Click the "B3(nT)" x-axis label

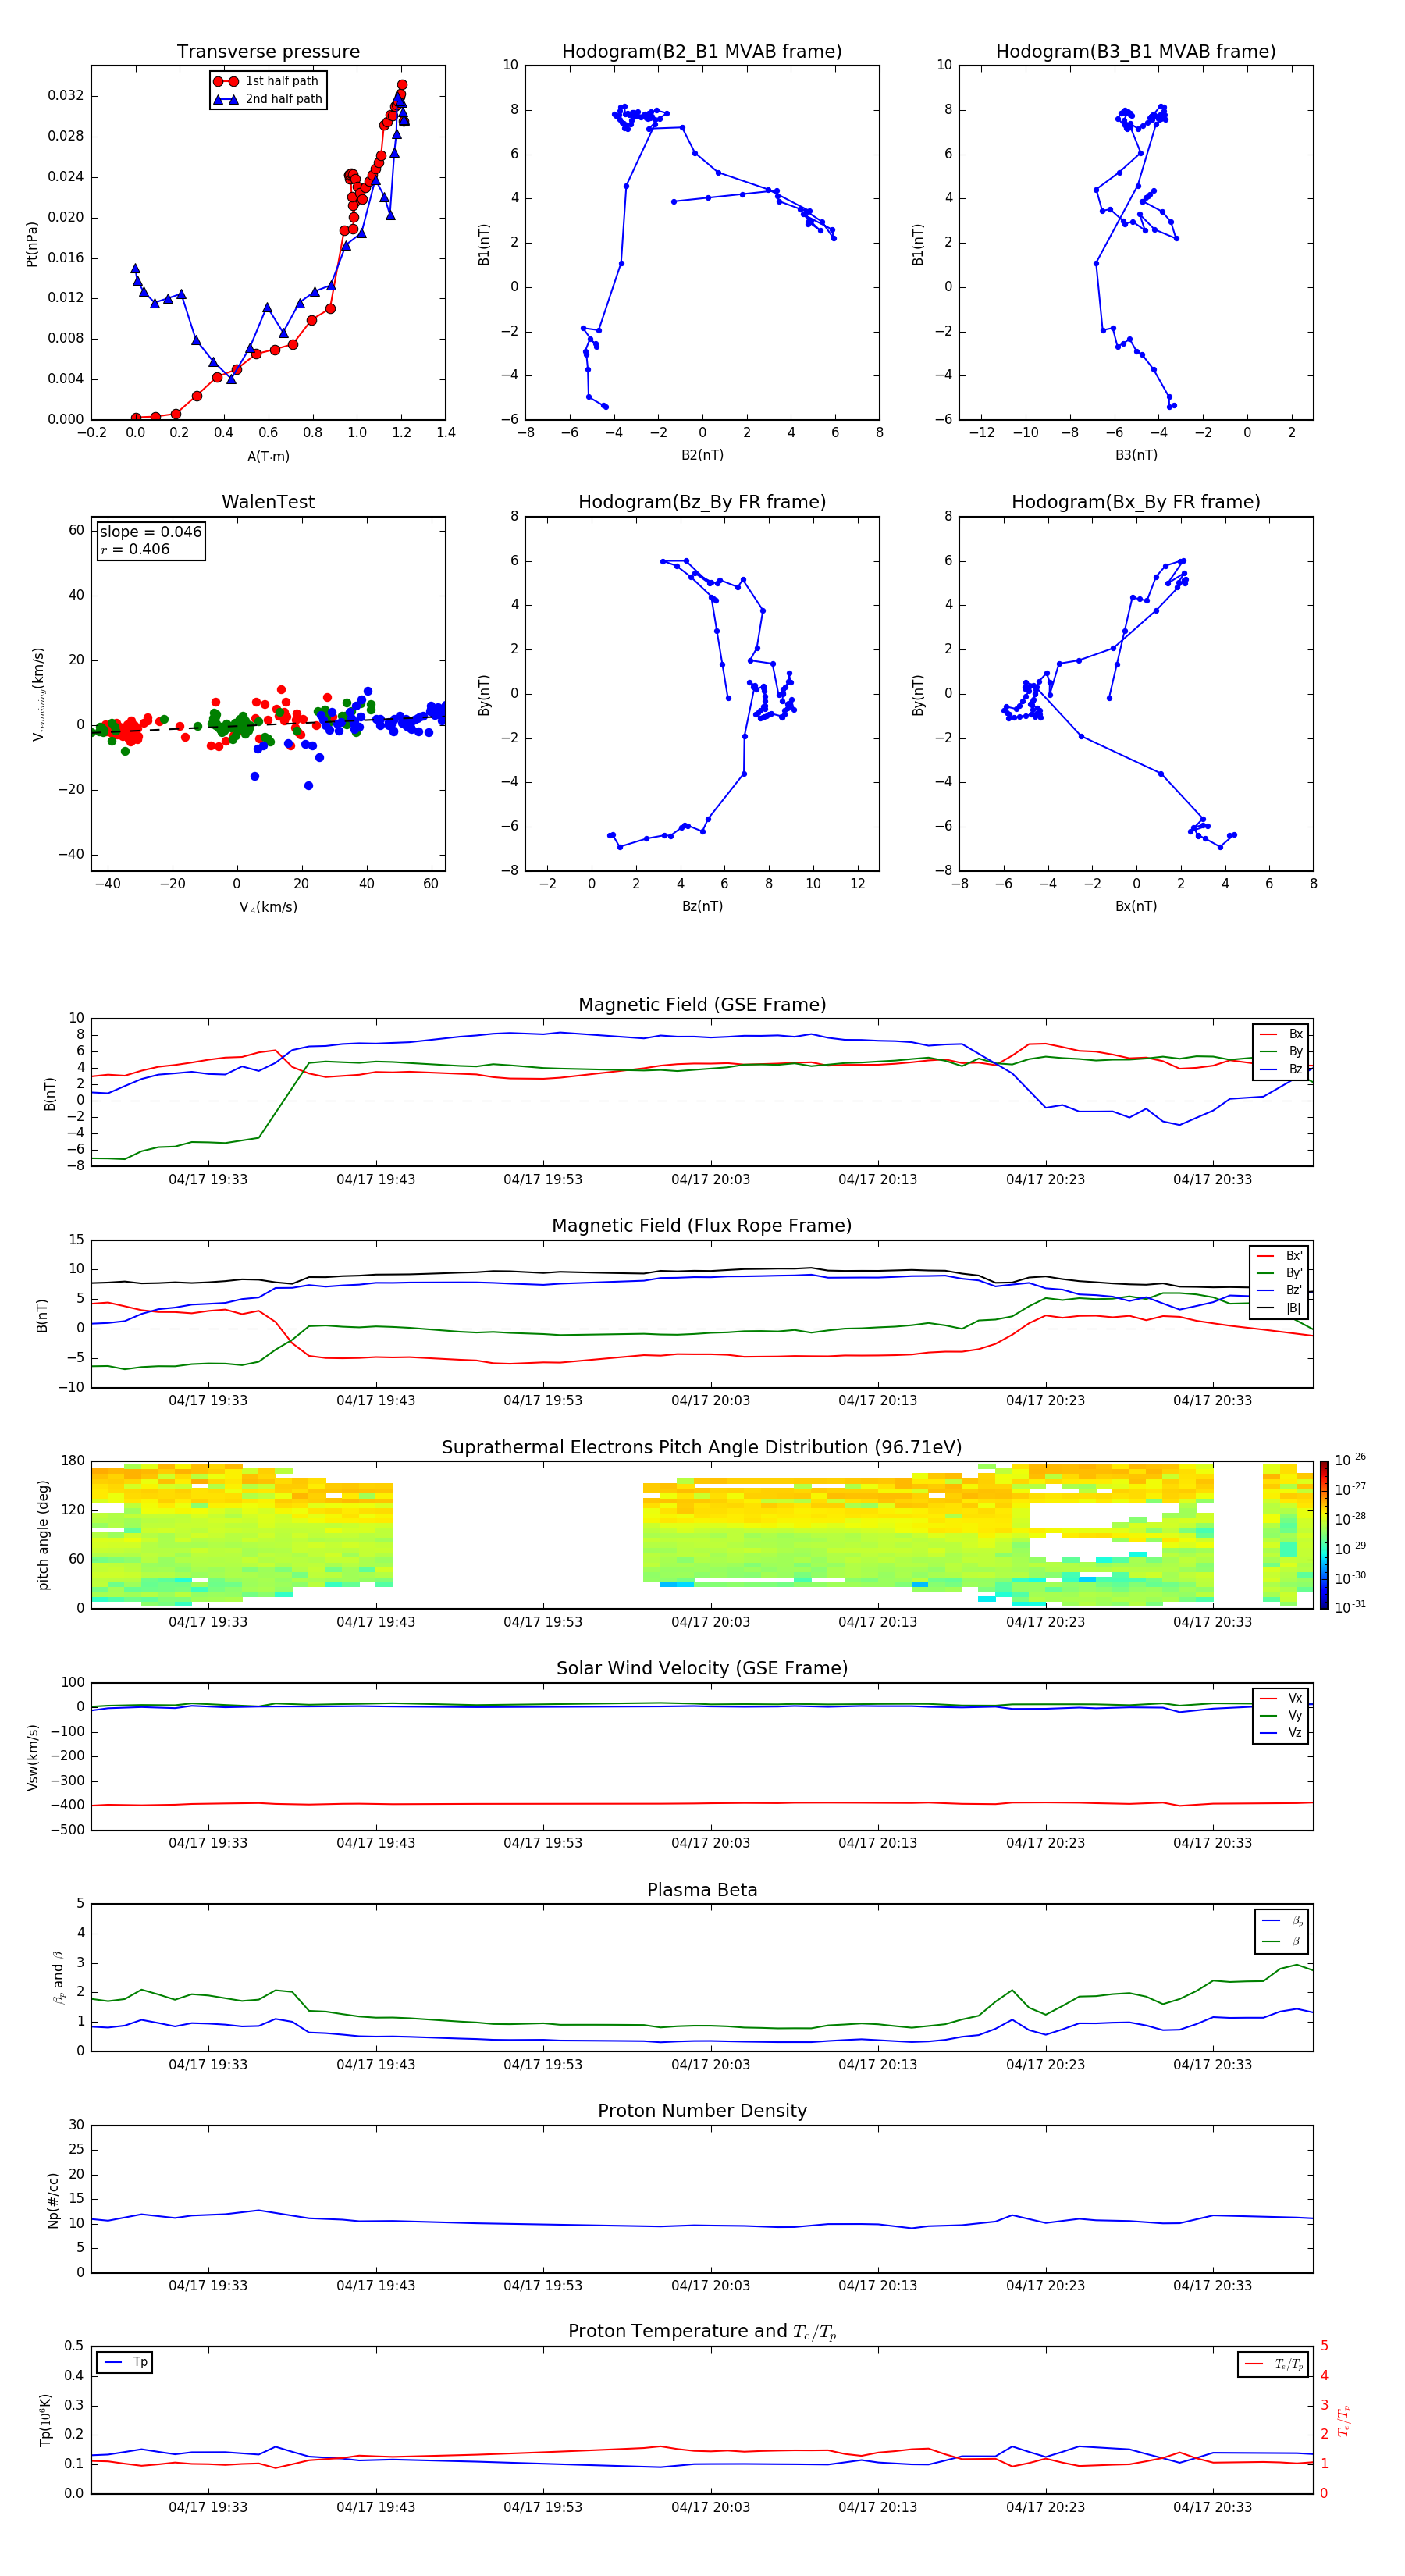(1136, 455)
